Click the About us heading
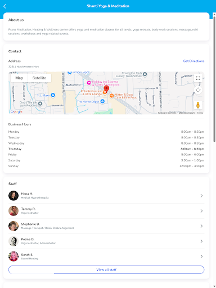The height and width of the screenshot is (288, 216). click(16, 20)
